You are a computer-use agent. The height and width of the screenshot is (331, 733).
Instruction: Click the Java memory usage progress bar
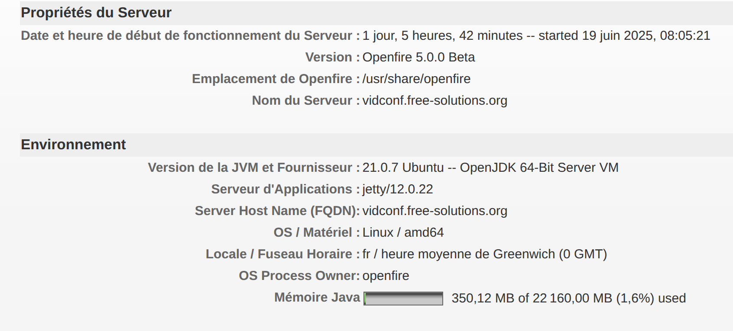point(403,299)
